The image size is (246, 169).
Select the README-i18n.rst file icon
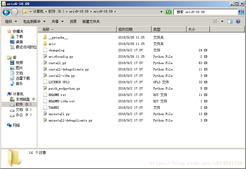pos(45,101)
